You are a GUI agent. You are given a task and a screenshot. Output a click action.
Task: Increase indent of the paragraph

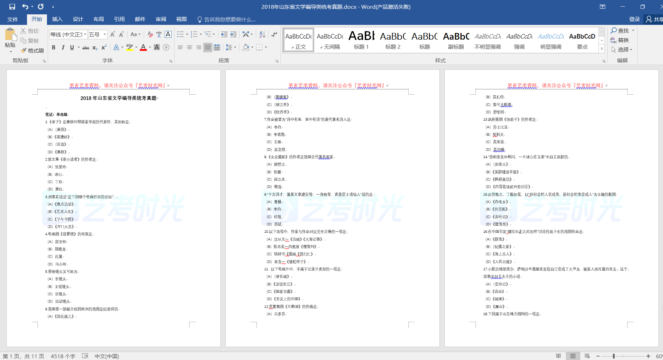pos(233,34)
